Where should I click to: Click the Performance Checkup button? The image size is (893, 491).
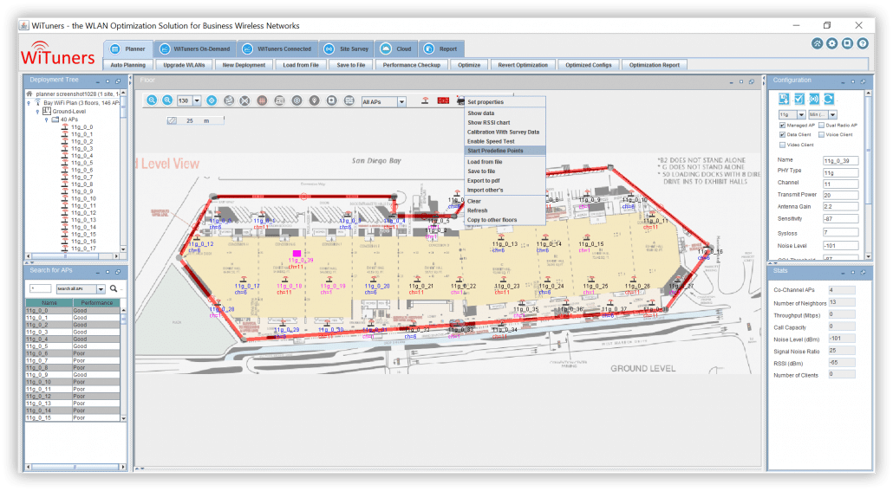coord(411,65)
